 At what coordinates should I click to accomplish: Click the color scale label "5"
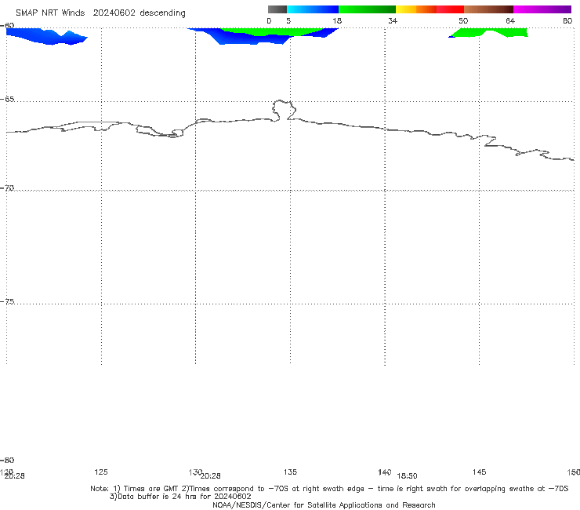coord(288,20)
